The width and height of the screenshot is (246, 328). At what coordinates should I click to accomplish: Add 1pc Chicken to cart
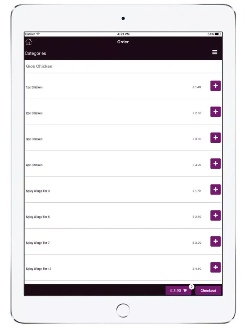click(215, 86)
